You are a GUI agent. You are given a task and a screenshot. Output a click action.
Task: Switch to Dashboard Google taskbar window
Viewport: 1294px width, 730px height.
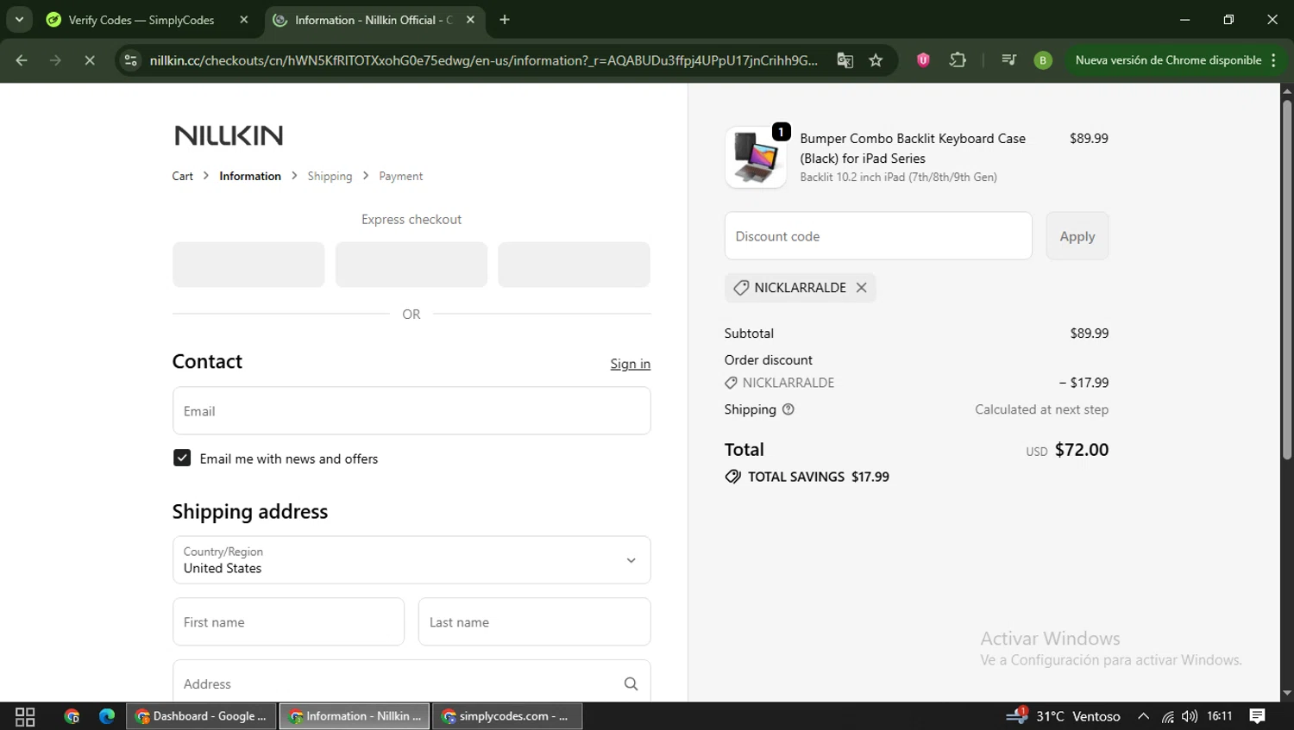point(202,716)
